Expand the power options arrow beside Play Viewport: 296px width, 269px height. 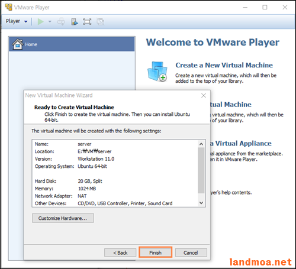[x=50, y=21]
